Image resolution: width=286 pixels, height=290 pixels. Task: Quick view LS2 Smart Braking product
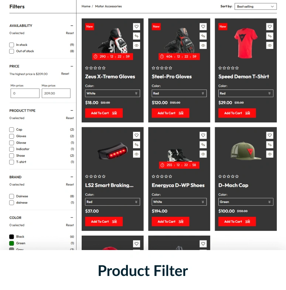coord(136,154)
